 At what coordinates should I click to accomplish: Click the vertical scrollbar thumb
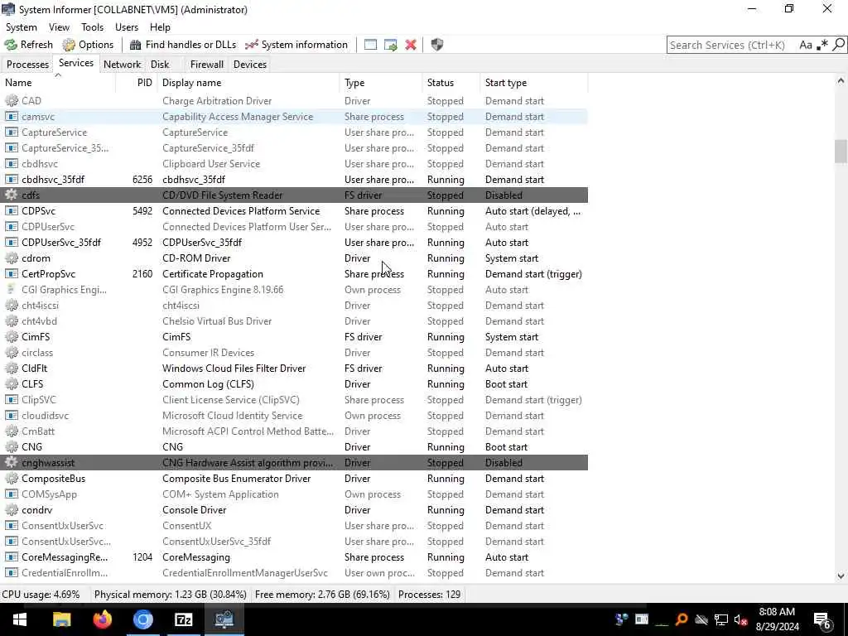coord(841,151)
